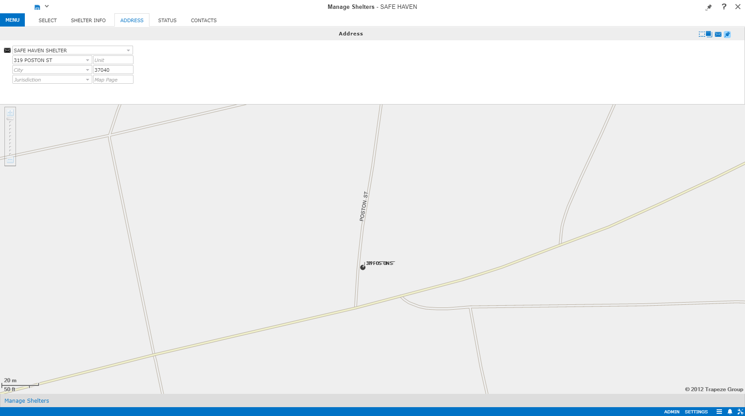Open the help question mark icon
Image resolution: width=745 pixels, height=416 pixels.
724,7
